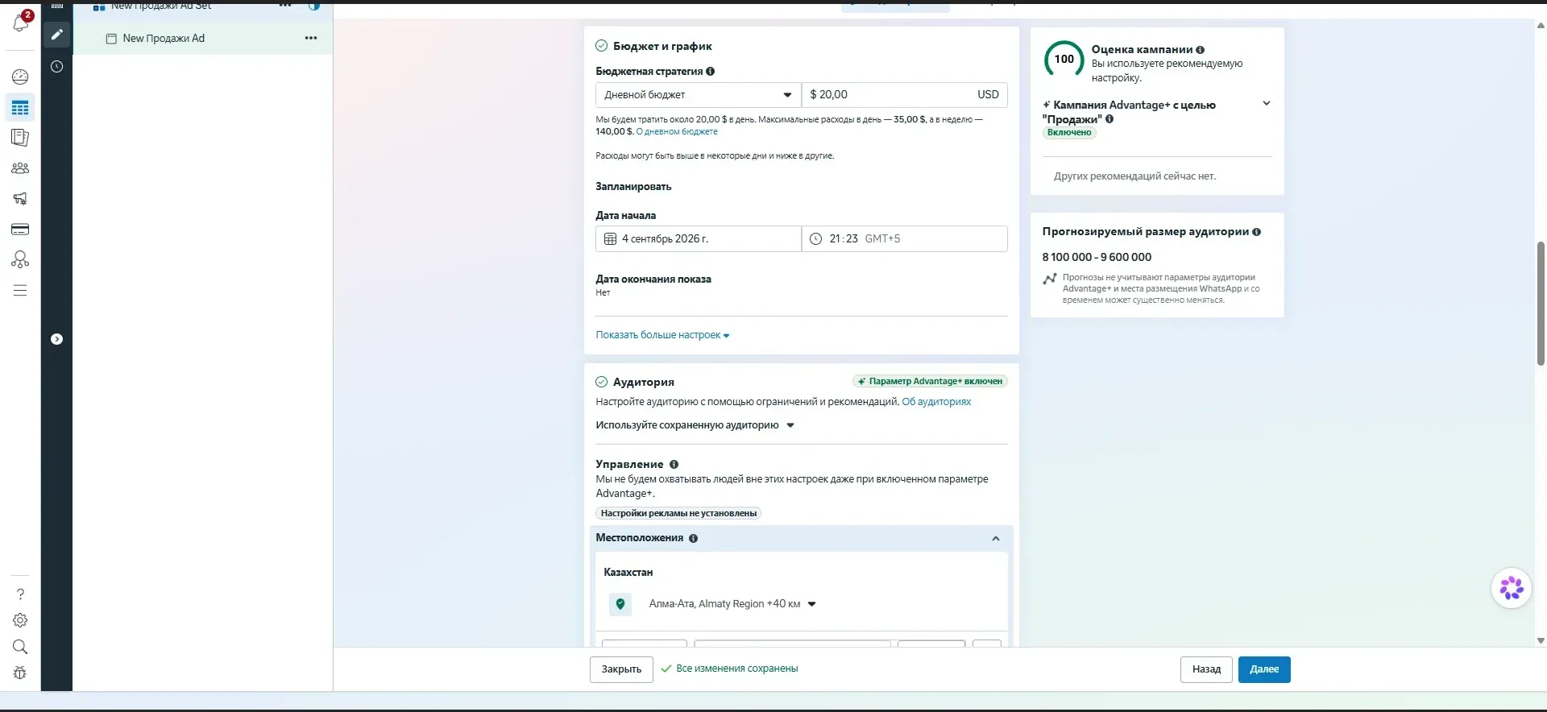Show info for Бюджетная стратегия
1547x712 pixels.
point(711,71)
